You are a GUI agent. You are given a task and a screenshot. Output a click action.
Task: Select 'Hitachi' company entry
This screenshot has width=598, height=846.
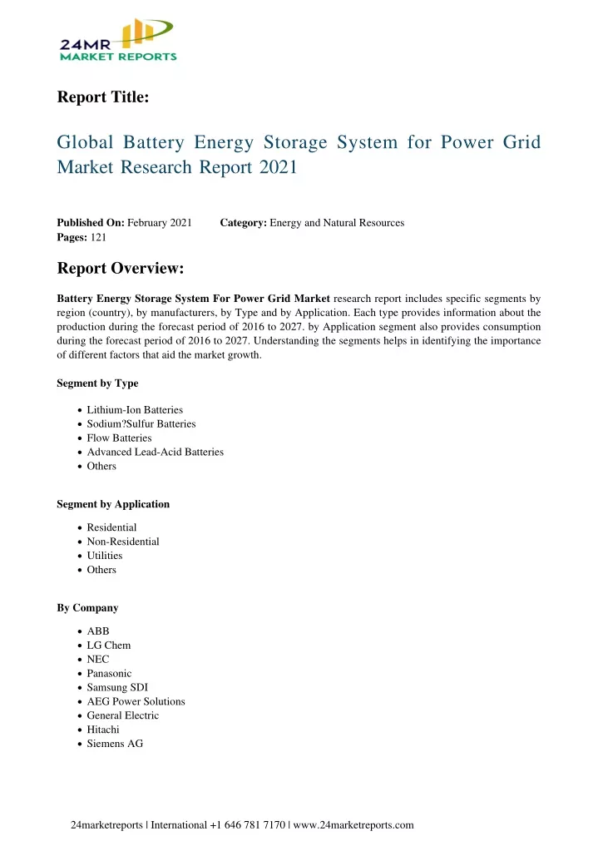[103, 730]
